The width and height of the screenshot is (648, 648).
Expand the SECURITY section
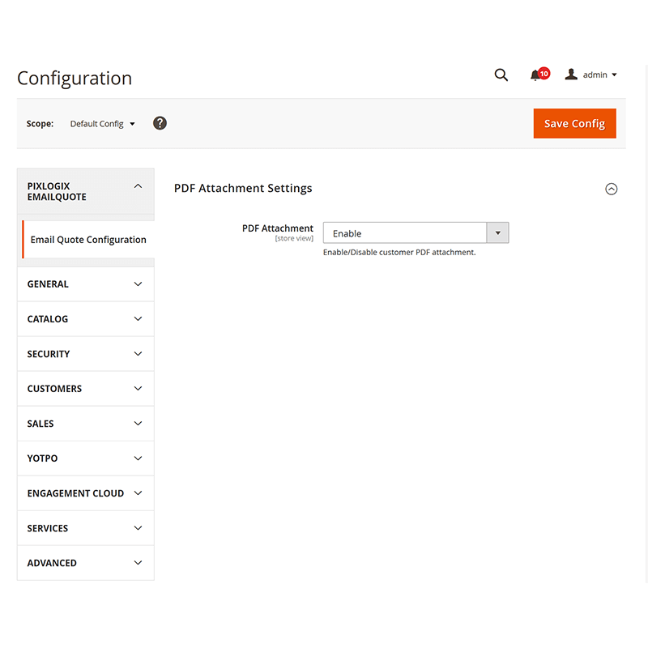85,353
